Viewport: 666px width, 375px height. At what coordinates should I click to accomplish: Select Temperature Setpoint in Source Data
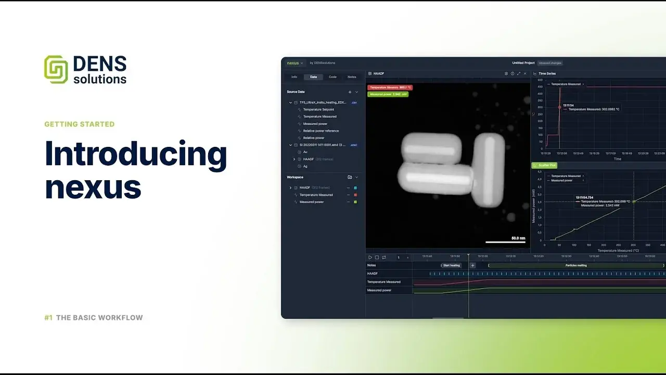[x=318, y=109]
